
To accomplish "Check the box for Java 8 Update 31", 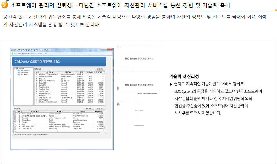I will point(15,114).
